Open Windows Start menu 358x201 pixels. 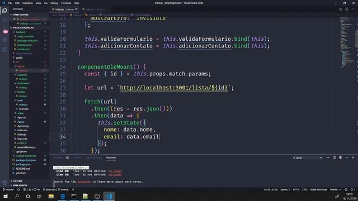[6, 196]
